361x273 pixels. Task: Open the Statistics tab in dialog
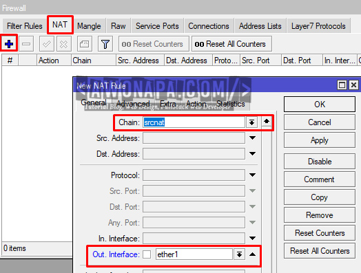(231, 104)
